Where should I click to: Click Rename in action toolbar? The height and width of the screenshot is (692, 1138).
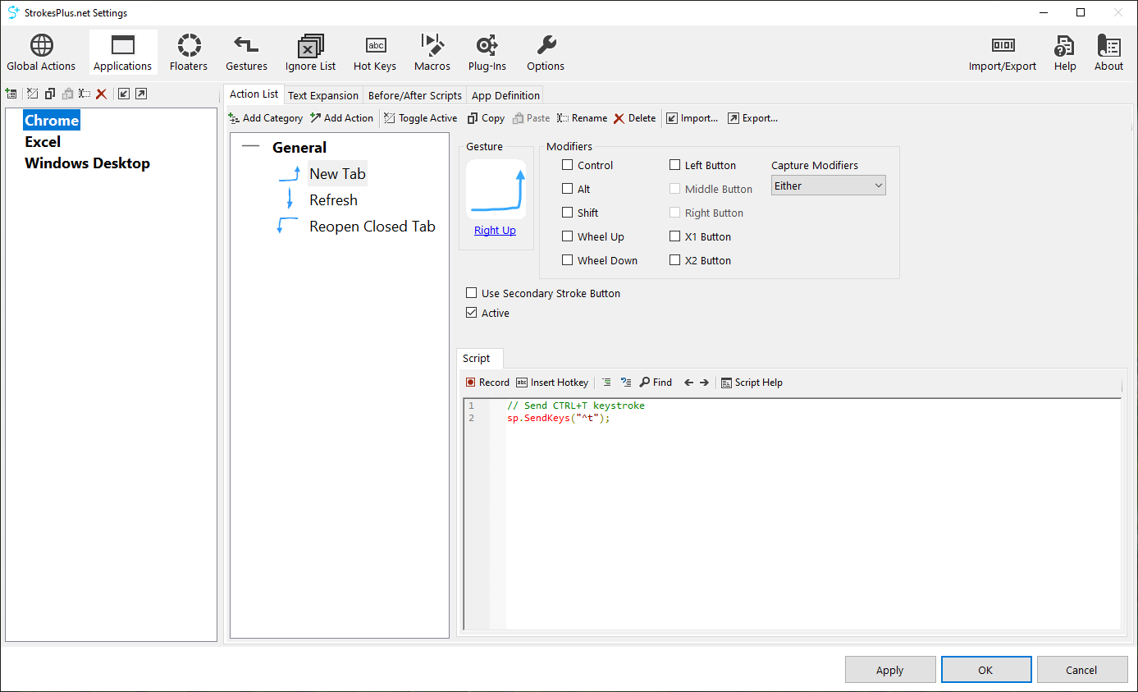click(x=583, y=118)
